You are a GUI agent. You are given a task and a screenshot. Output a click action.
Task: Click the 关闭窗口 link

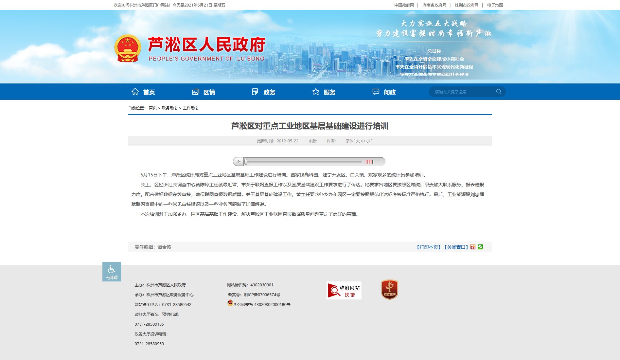pos(456,247)
